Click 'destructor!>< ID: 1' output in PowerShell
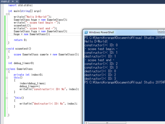Viewport: 165px width, 124px height. click(x=100, y=56)
